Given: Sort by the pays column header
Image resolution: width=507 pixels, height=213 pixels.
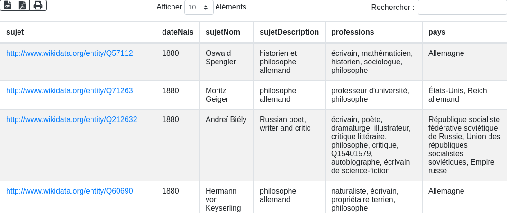Looking at the screenshot, I should (437, 32).
